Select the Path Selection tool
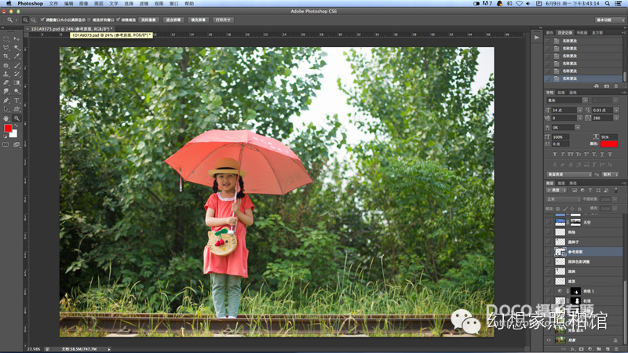This screenshot has height=353, width=628. pyautogui.click(x=6, y=109)
